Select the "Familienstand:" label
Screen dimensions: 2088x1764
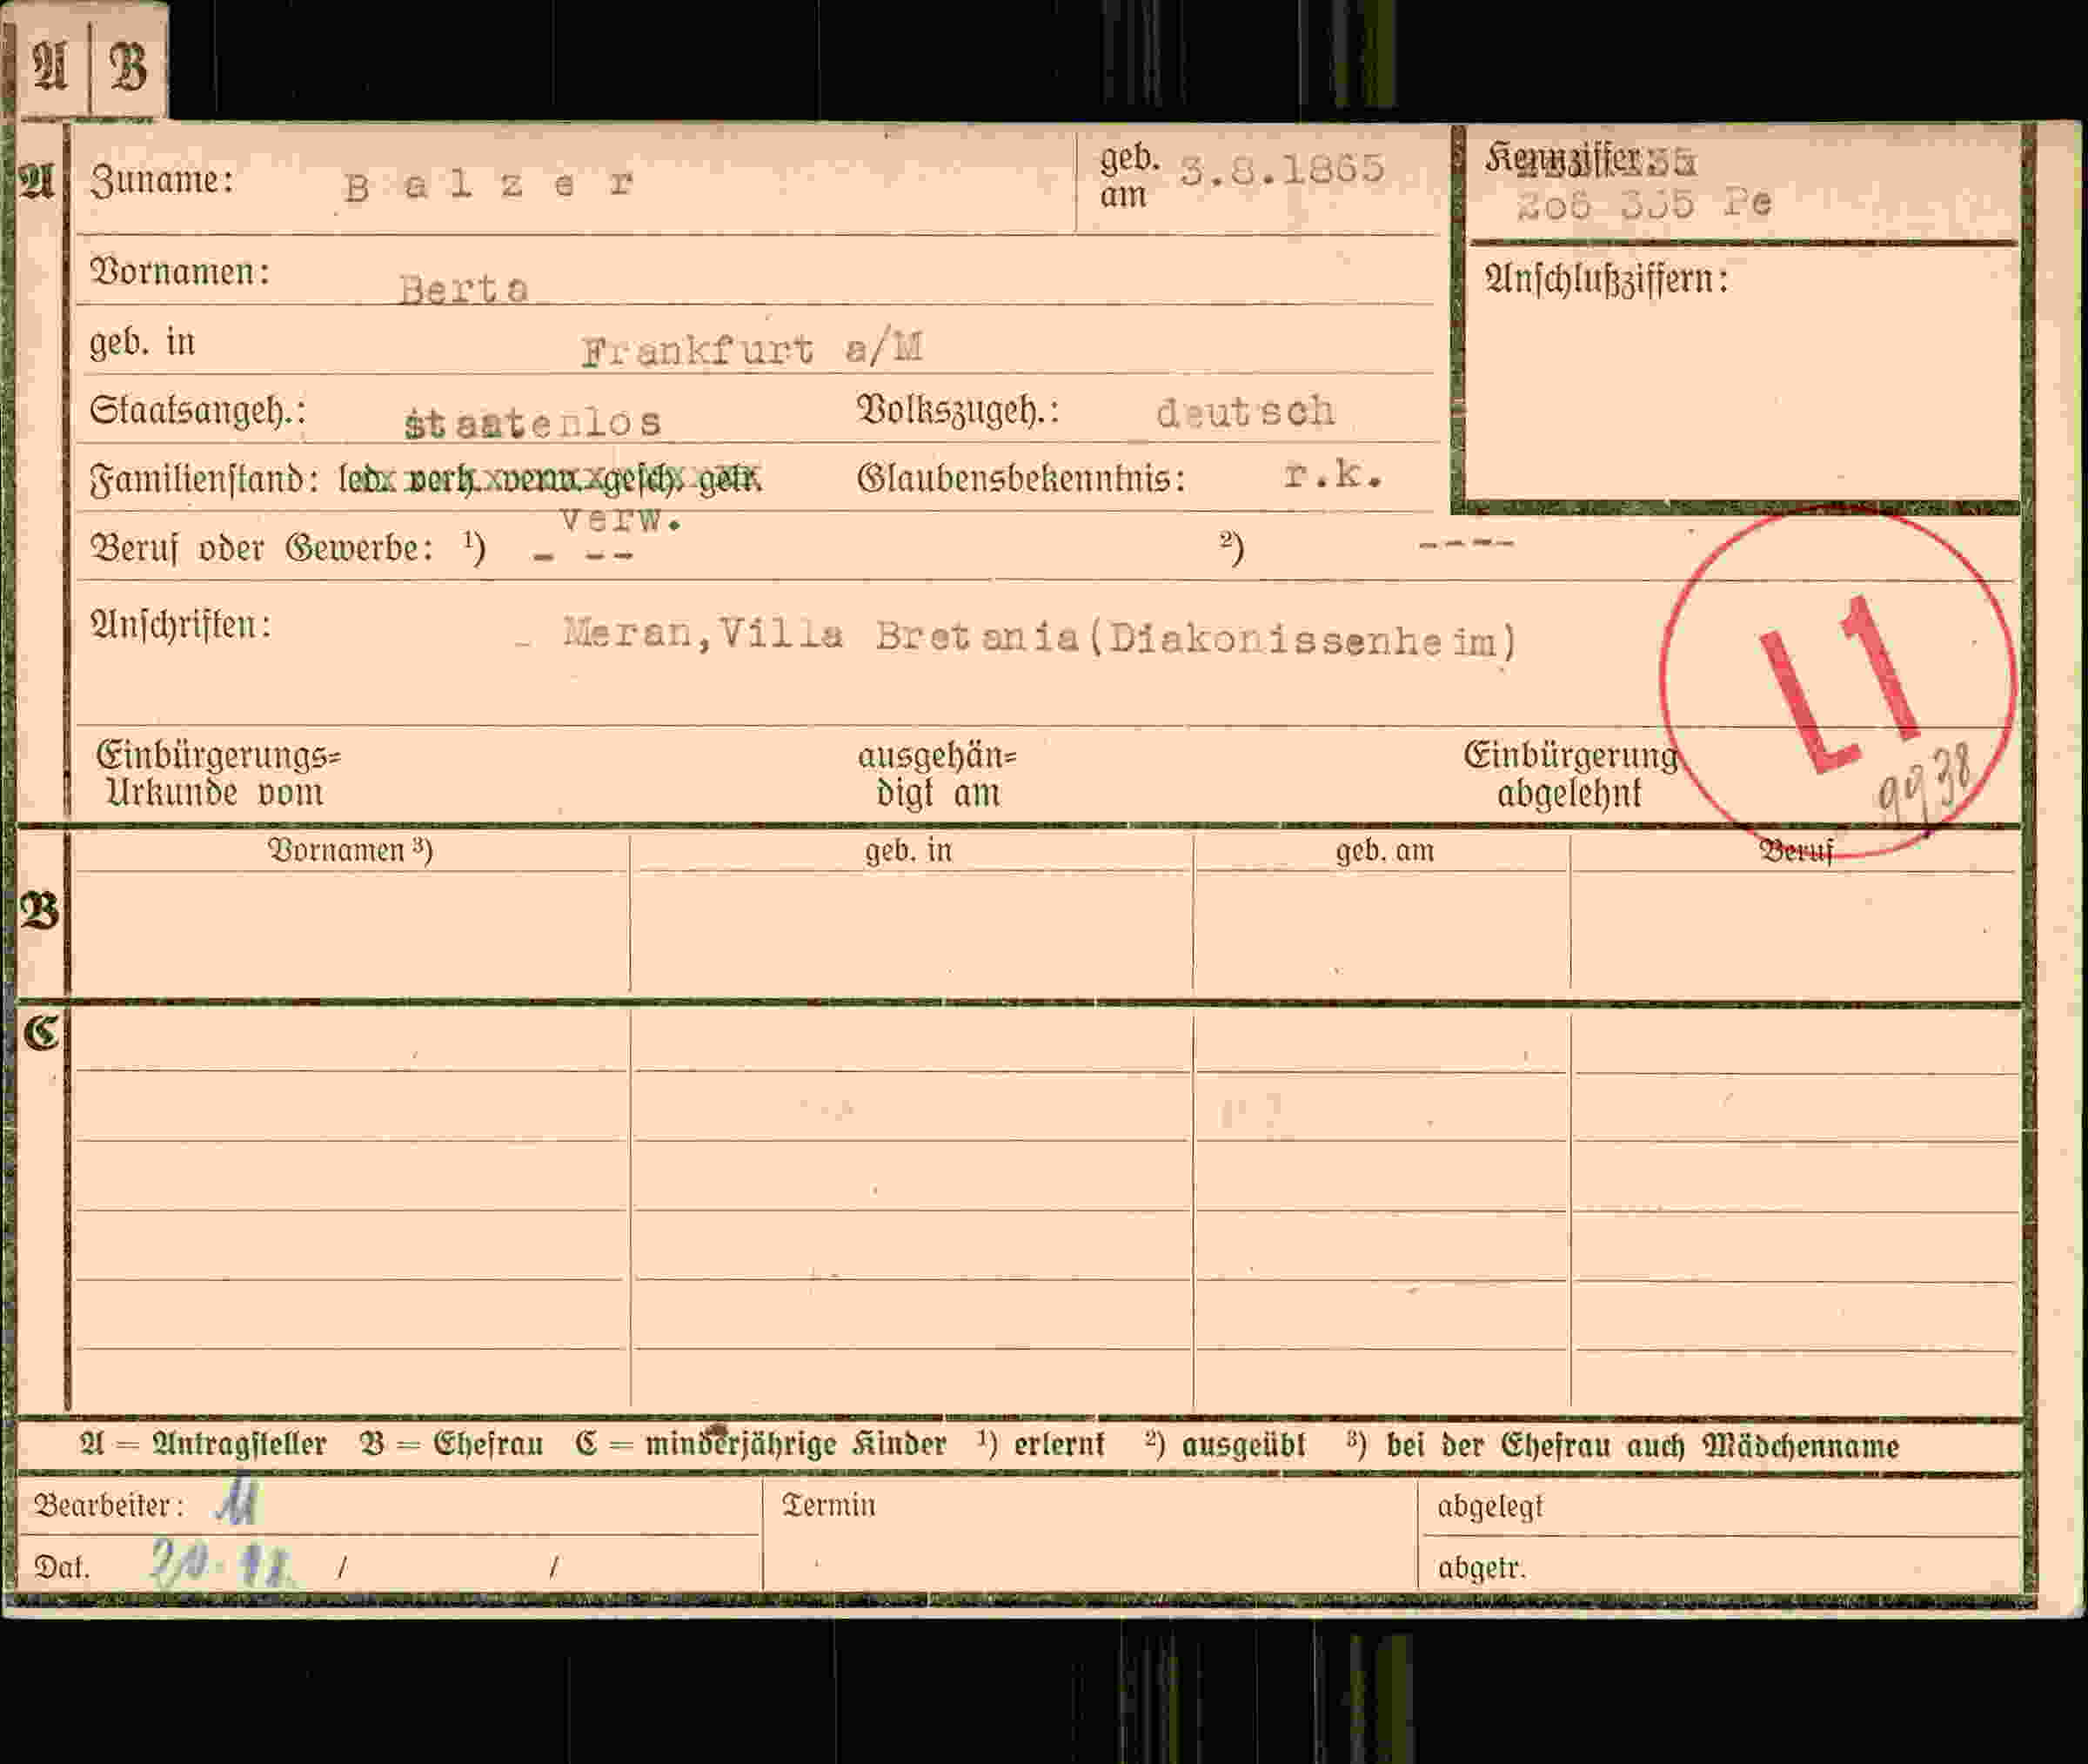[x=204, y=480]
